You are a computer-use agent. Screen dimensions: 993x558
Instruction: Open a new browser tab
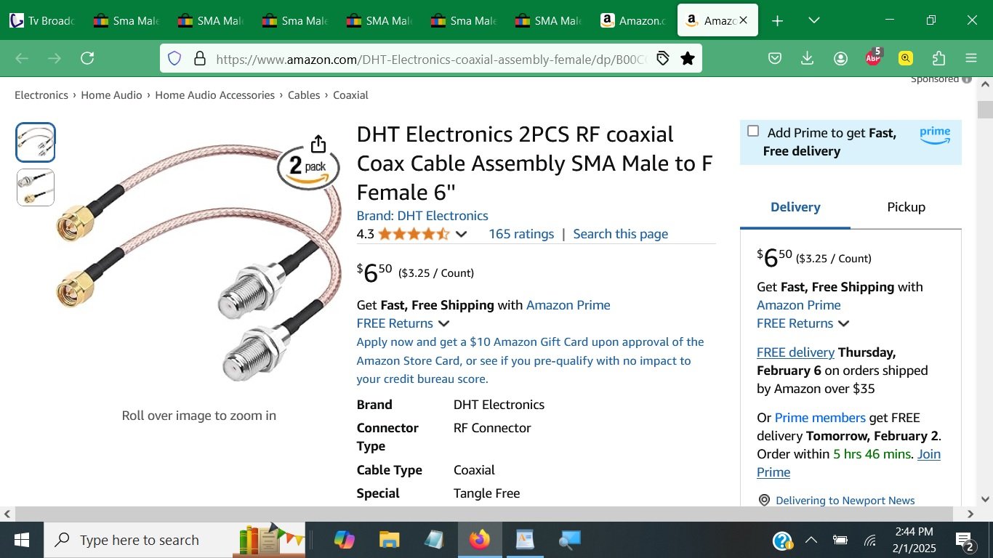pyautogui.click(x=778, y=20)
